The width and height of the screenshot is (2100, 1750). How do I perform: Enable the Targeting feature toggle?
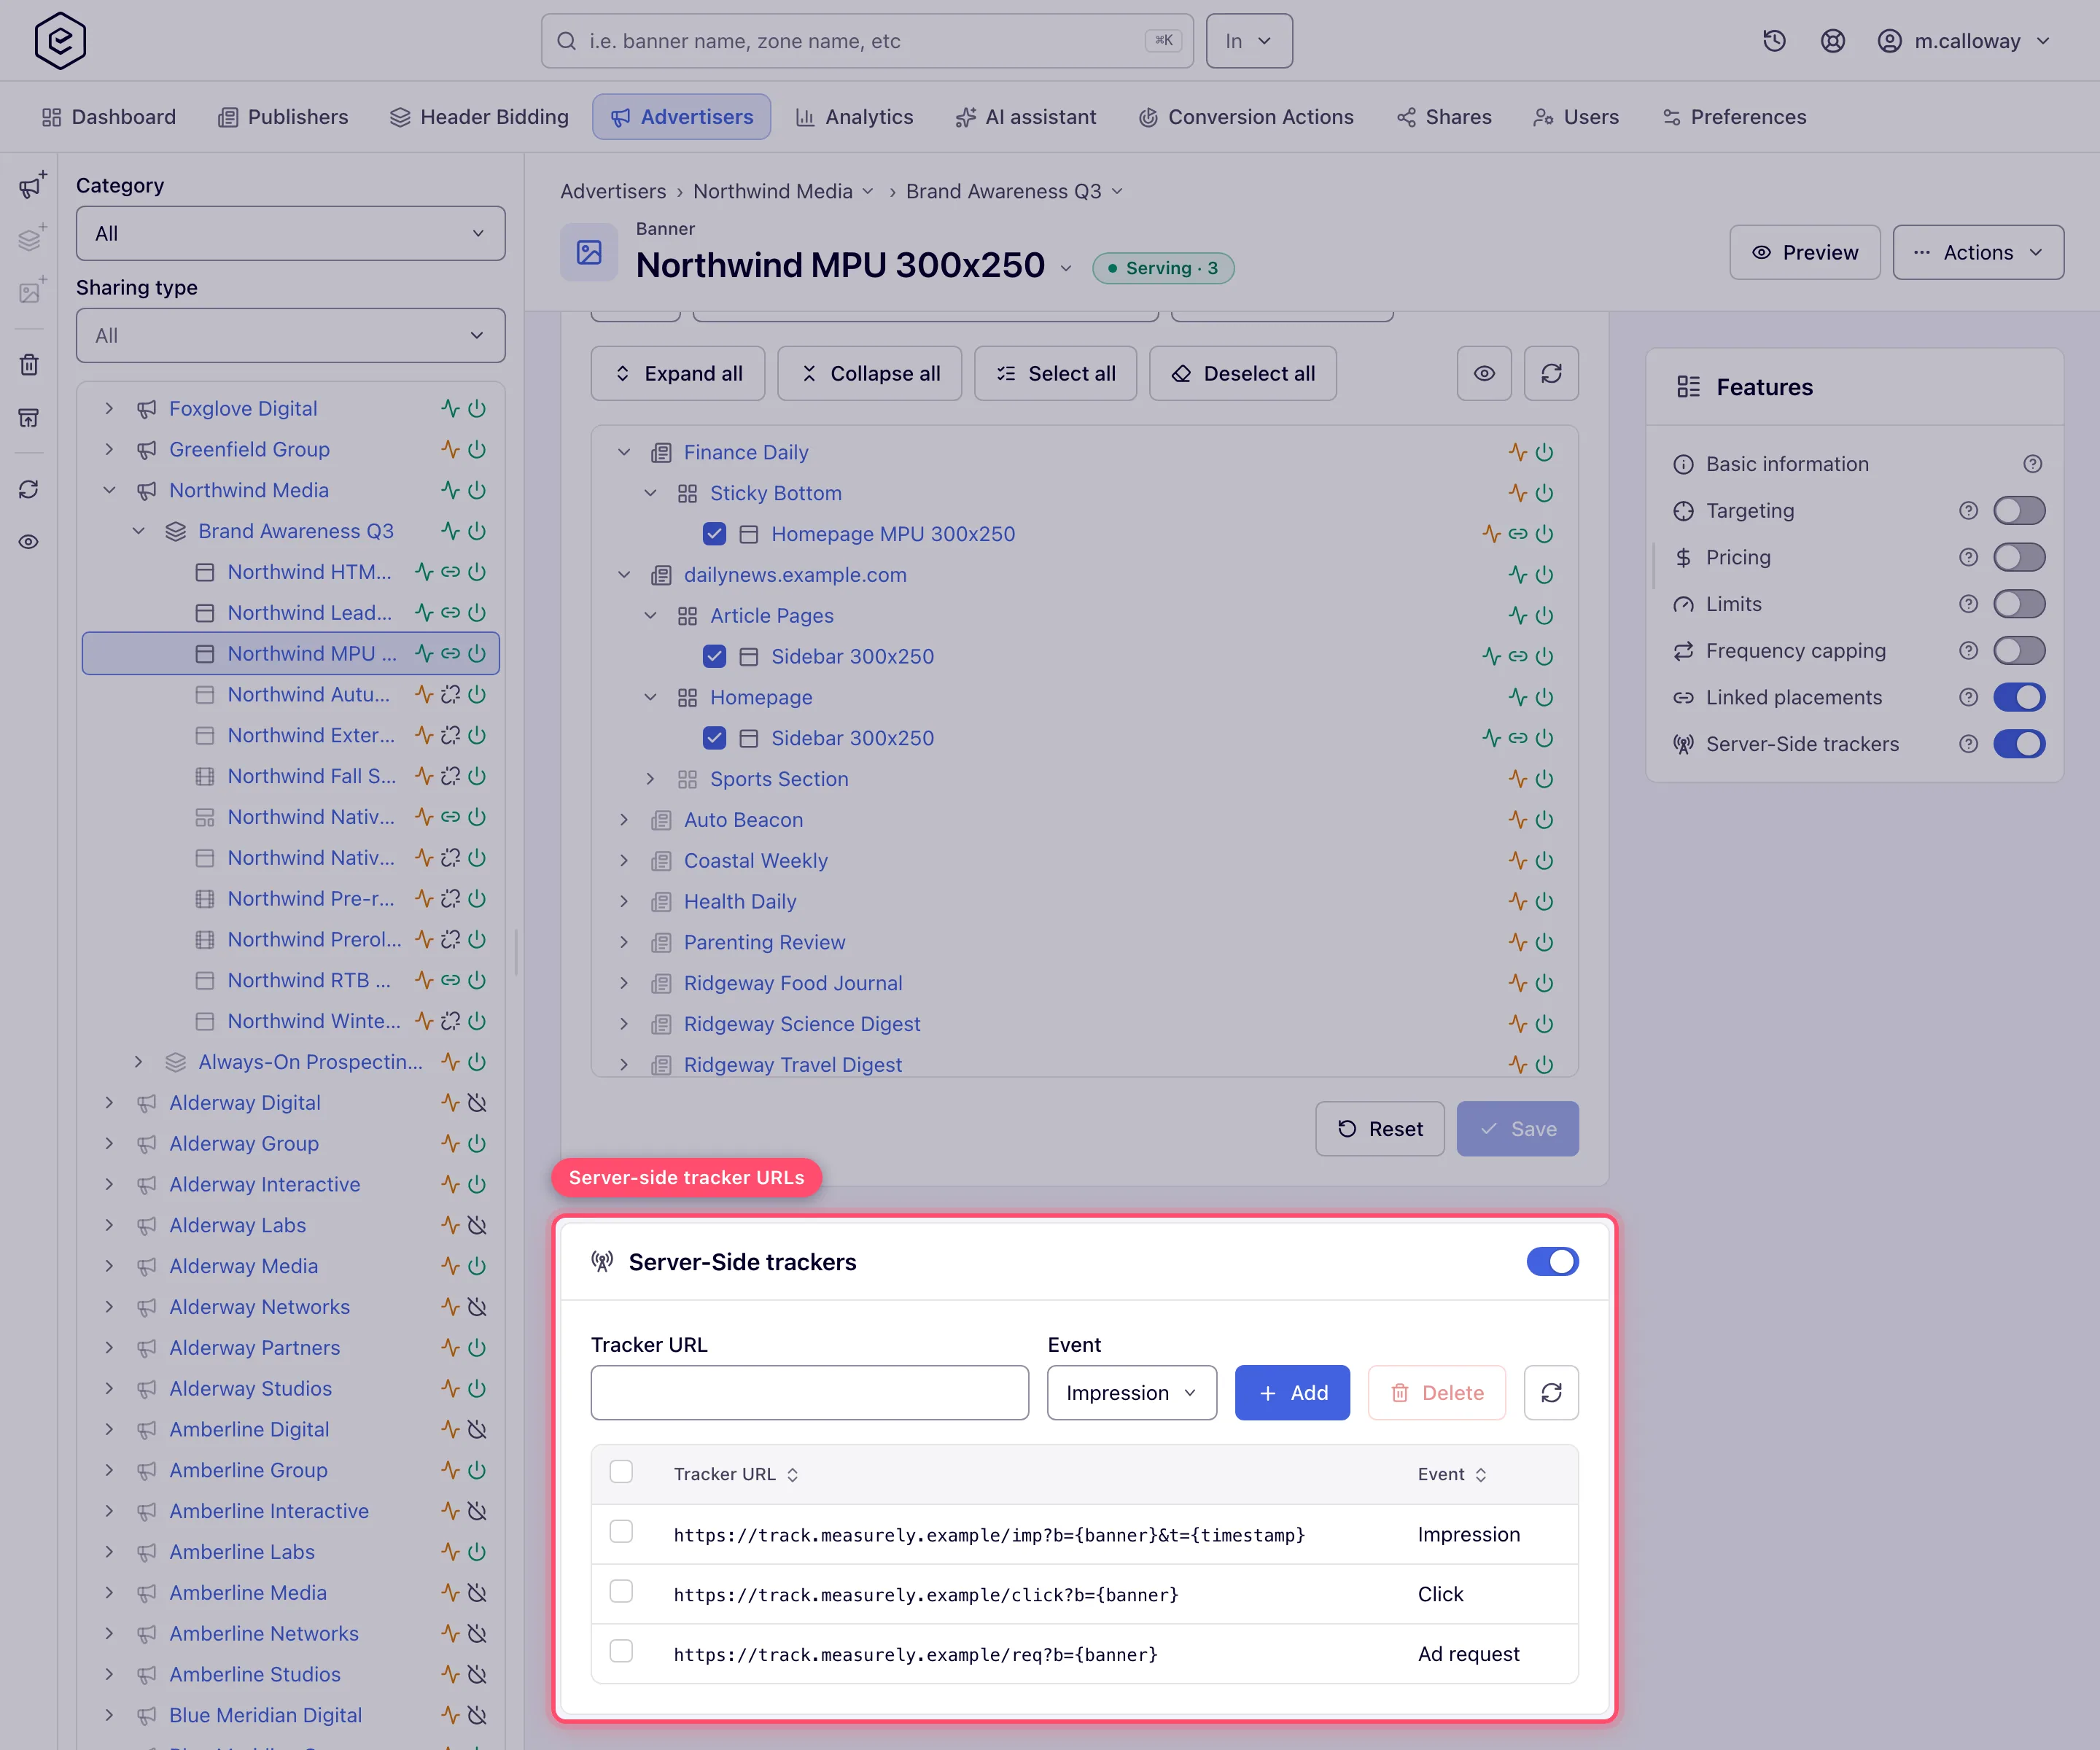[2019, 511]
